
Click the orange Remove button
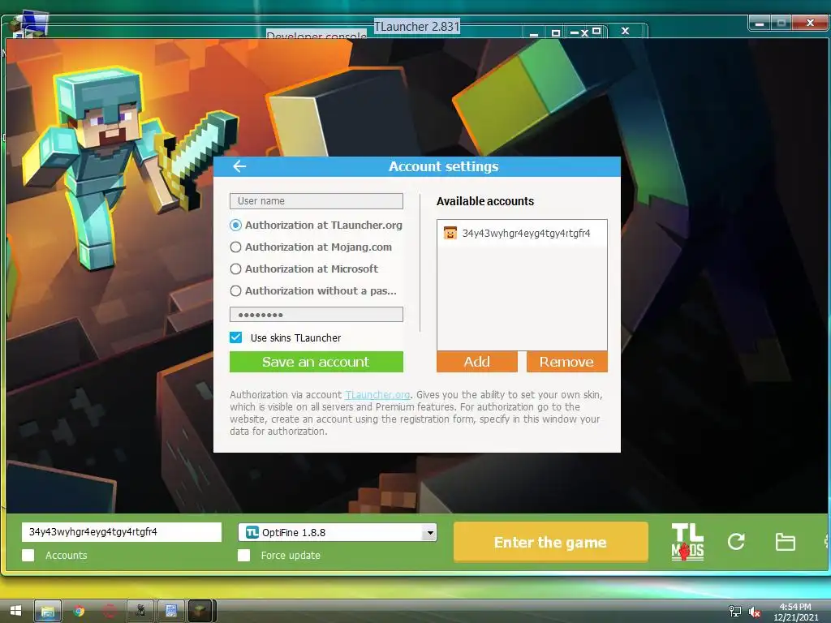click(x=566, y=362)
